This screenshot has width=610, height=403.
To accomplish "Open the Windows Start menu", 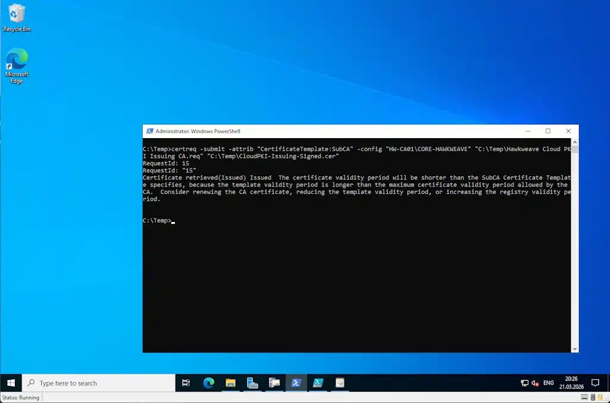I will point(11,383).
